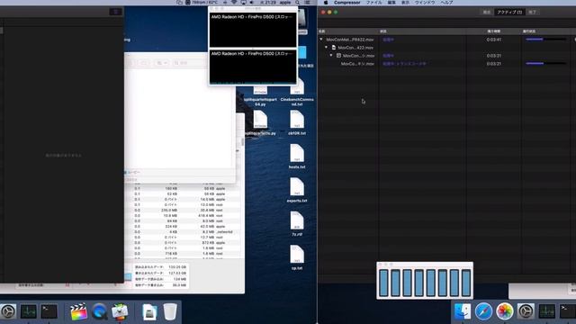The image size is (576, 324).
Task: Open the 編集 menu
Action: [391, 3]
